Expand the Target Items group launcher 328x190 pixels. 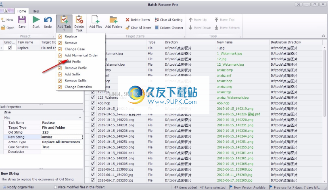pos(184,37)
